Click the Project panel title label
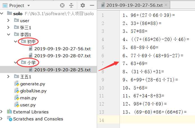The height and width of the screenshot is (128, 195). tap(17, 6)
